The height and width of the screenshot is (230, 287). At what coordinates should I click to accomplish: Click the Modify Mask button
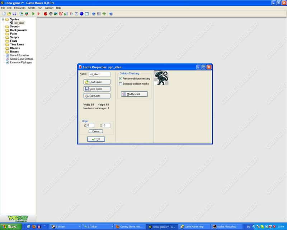point(134,94)
